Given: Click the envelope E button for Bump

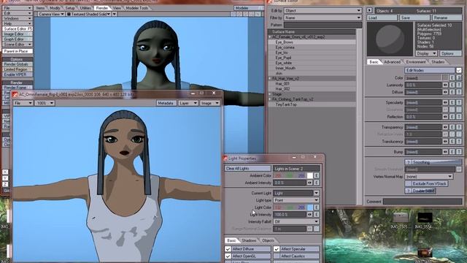Looking at the screenshot, I should 452,152.
